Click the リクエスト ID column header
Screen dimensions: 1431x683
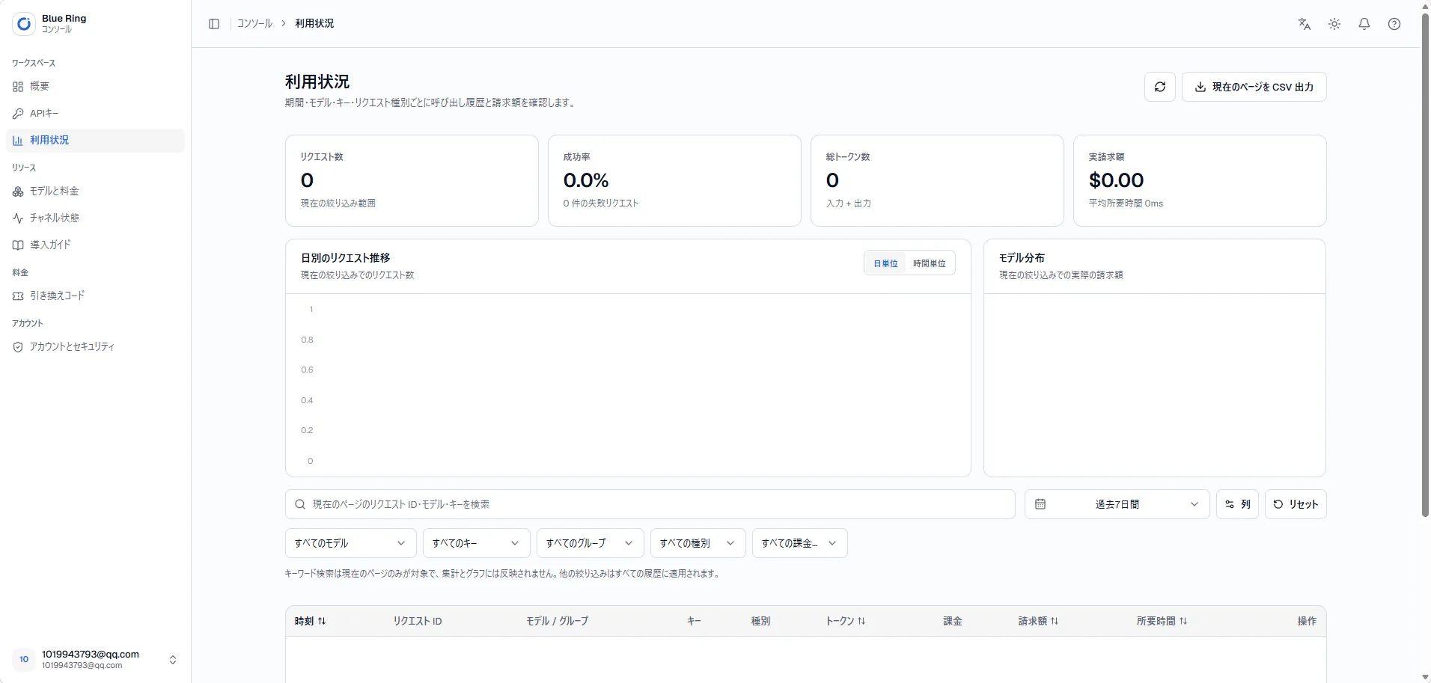[x=418, y=621]
